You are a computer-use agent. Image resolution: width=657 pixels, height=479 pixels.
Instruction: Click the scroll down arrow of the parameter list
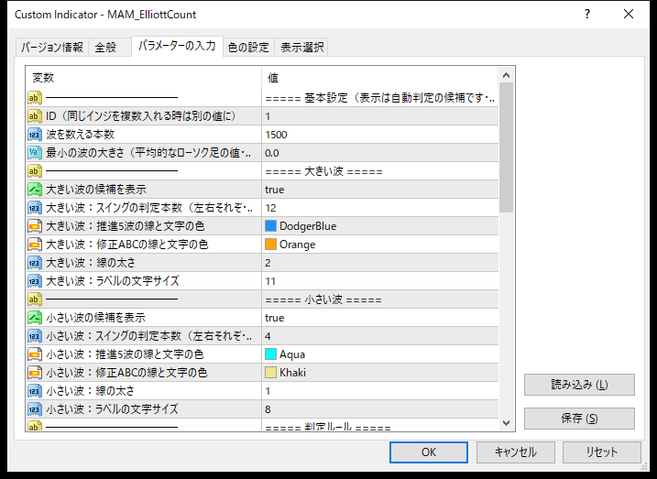506,423
